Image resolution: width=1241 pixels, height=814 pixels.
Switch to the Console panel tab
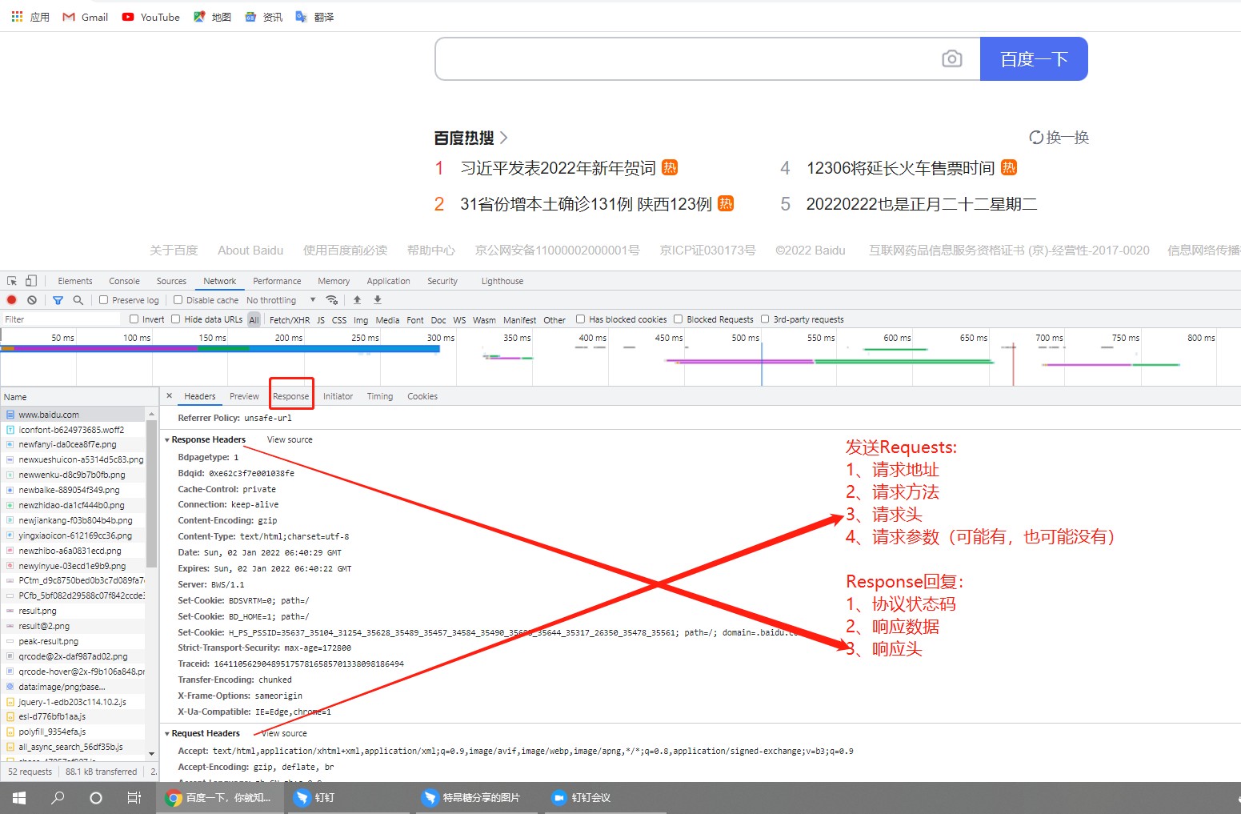[x=125, y=281]
